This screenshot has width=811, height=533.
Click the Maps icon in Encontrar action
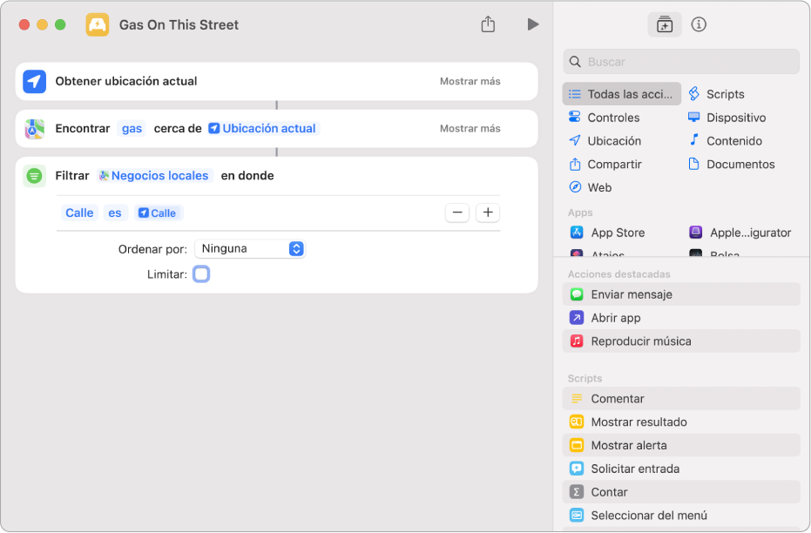[x=34, y=129]
